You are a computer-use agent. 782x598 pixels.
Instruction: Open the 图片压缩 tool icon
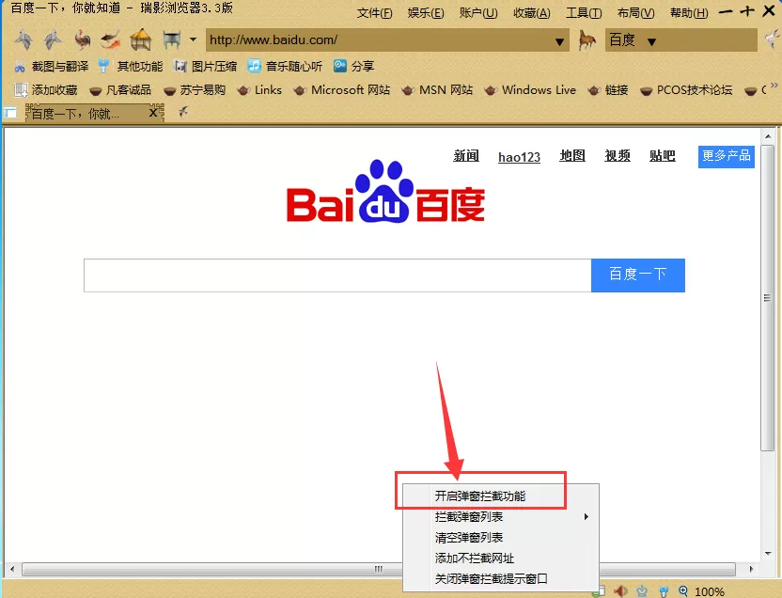coord(180,67)
